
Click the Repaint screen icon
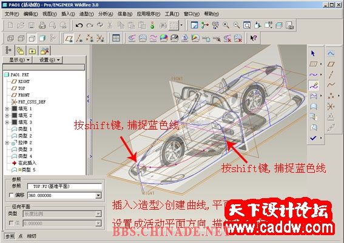point(194,25)
